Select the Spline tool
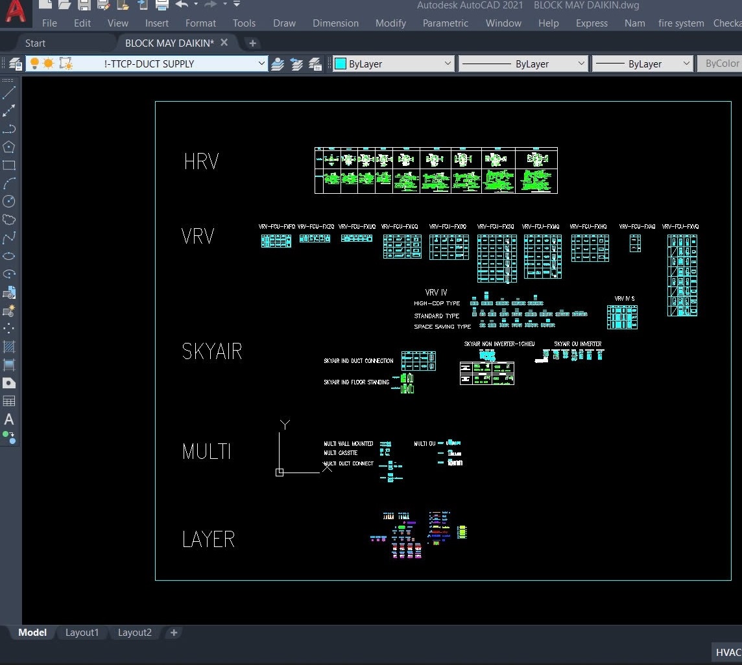This screenshot has width=742, height=665. click(9, 238)
